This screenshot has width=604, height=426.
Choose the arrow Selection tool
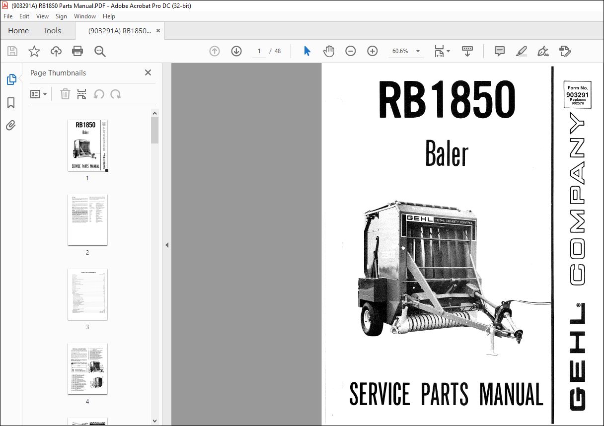pos(307,51)
